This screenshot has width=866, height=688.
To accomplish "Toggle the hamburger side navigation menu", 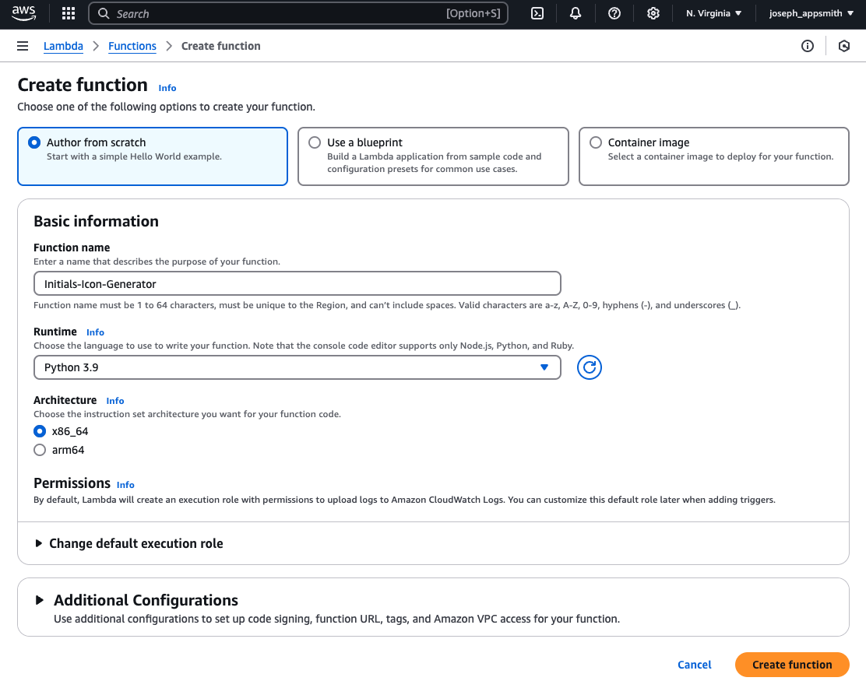I will (23, 46).
